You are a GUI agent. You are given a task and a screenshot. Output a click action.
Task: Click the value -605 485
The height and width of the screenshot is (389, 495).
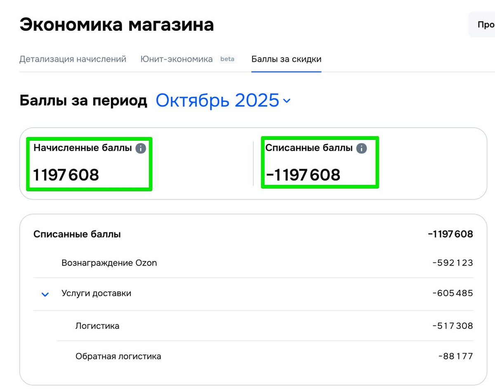[453, 293]
